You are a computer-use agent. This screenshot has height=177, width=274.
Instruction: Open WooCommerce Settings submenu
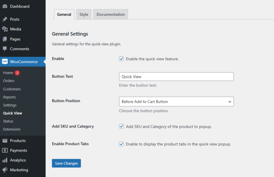pos(10,105)
